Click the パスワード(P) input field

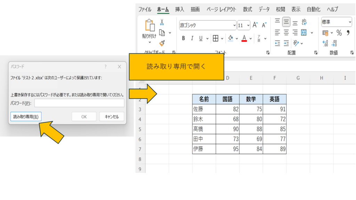click(x=79, y=103)
